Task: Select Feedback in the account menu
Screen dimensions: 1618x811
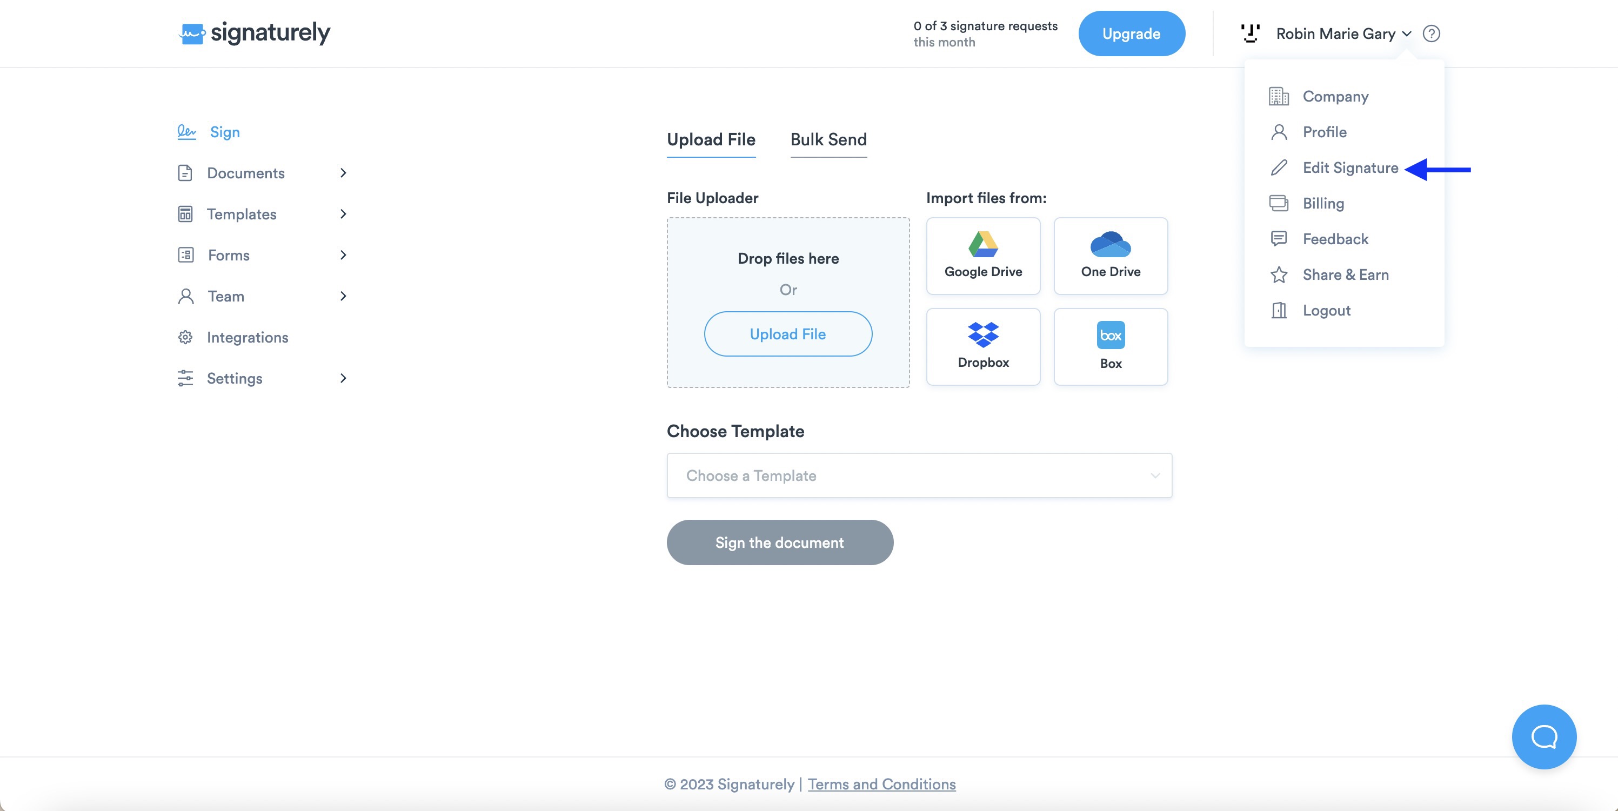Action: (x=1335, y=239)
